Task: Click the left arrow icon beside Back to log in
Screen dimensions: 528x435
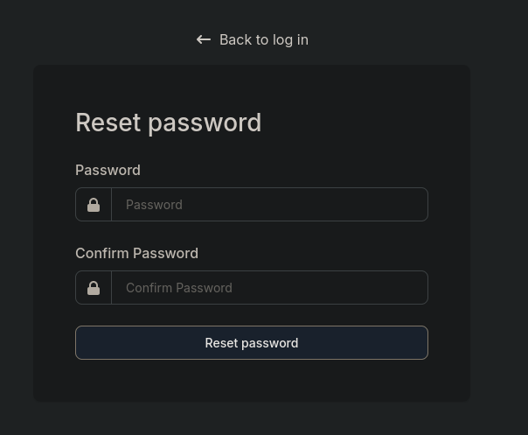Action: coord(204,39)
